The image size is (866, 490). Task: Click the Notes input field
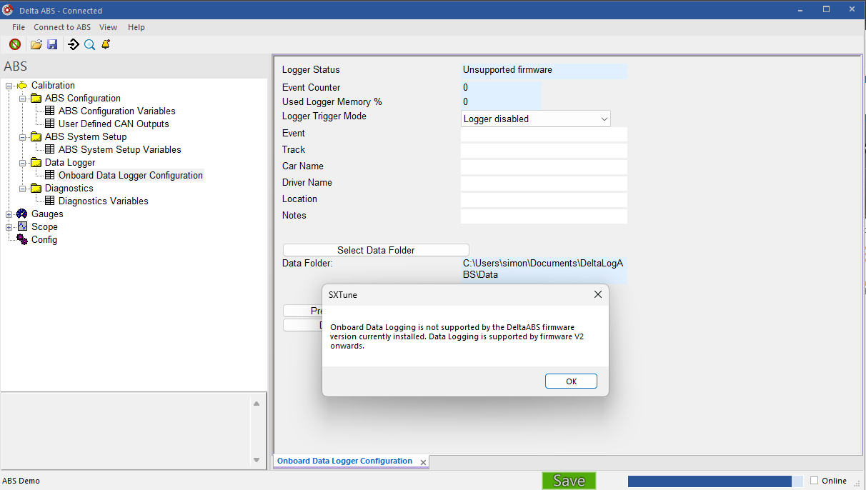[x=544, y=216]
